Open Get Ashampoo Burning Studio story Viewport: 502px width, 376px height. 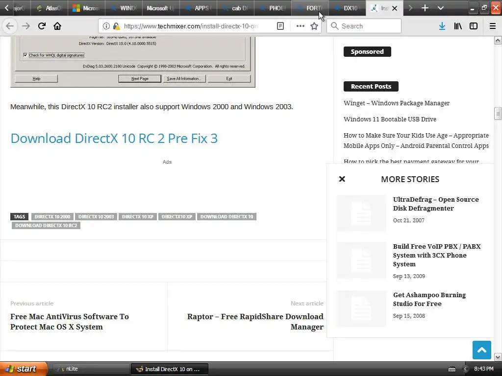point(429,299)
